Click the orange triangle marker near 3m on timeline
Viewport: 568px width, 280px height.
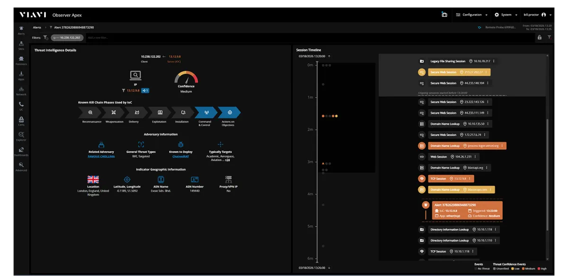323,163
